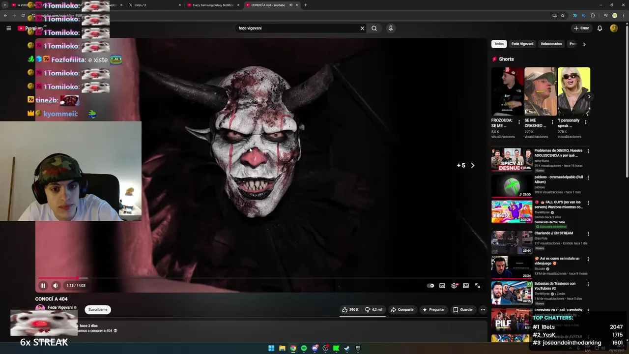Close the 'CONOCÍ A 404 - YouTube' tab
This screenshot has height=354, width=629.
(296, 5)
